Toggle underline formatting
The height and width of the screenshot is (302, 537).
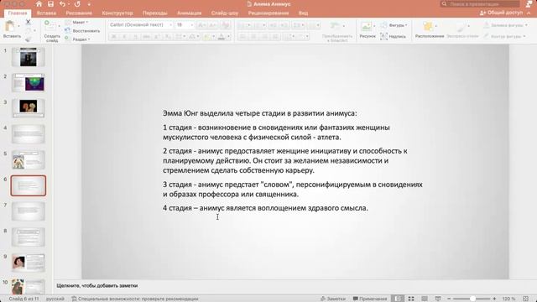pos(136,36)
